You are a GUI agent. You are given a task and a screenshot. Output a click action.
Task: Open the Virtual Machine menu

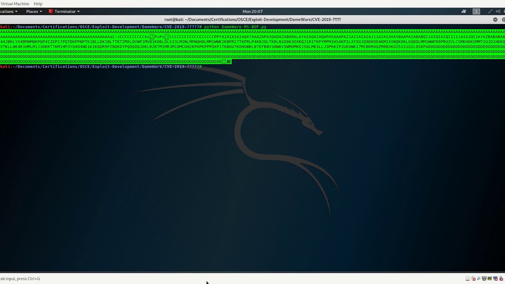pyautogui.click(x=15, y=4)
